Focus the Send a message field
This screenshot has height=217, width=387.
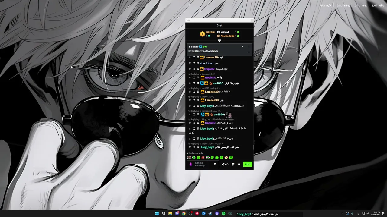(202, 164)
